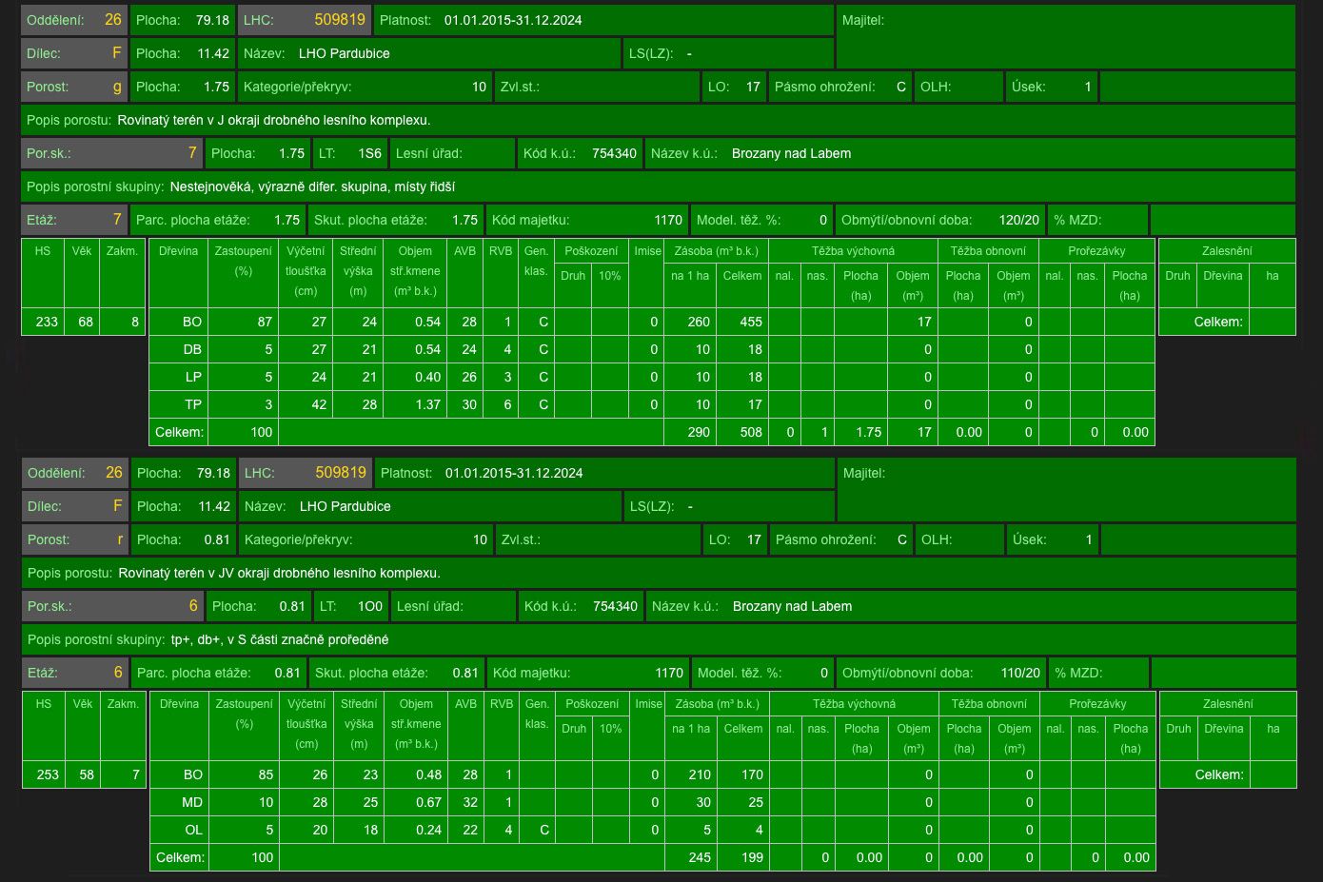Click the Majitel field in first record

click(x=1066, y=36)
